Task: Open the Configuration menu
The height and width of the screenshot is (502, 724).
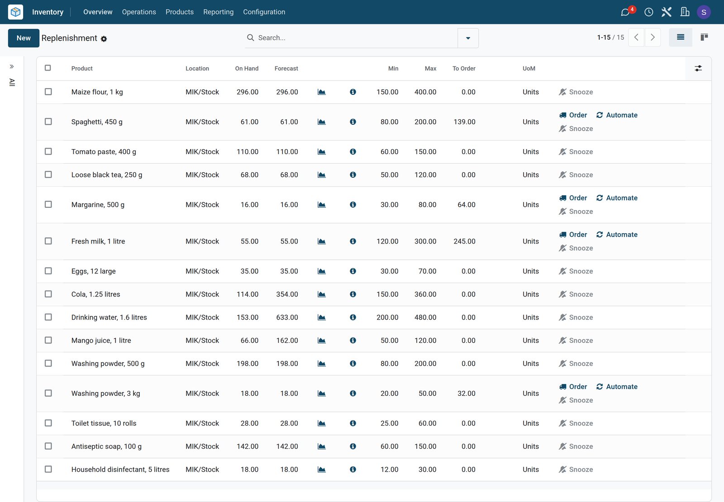Action: [x=264, y=12]
